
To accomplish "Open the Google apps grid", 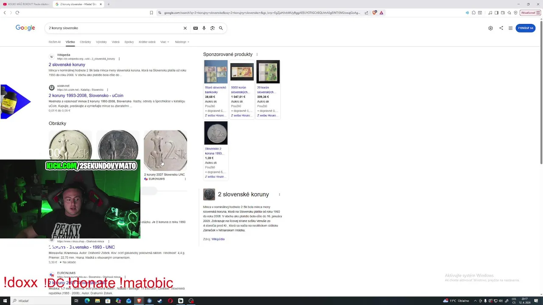I will click(x=510, y=28).
